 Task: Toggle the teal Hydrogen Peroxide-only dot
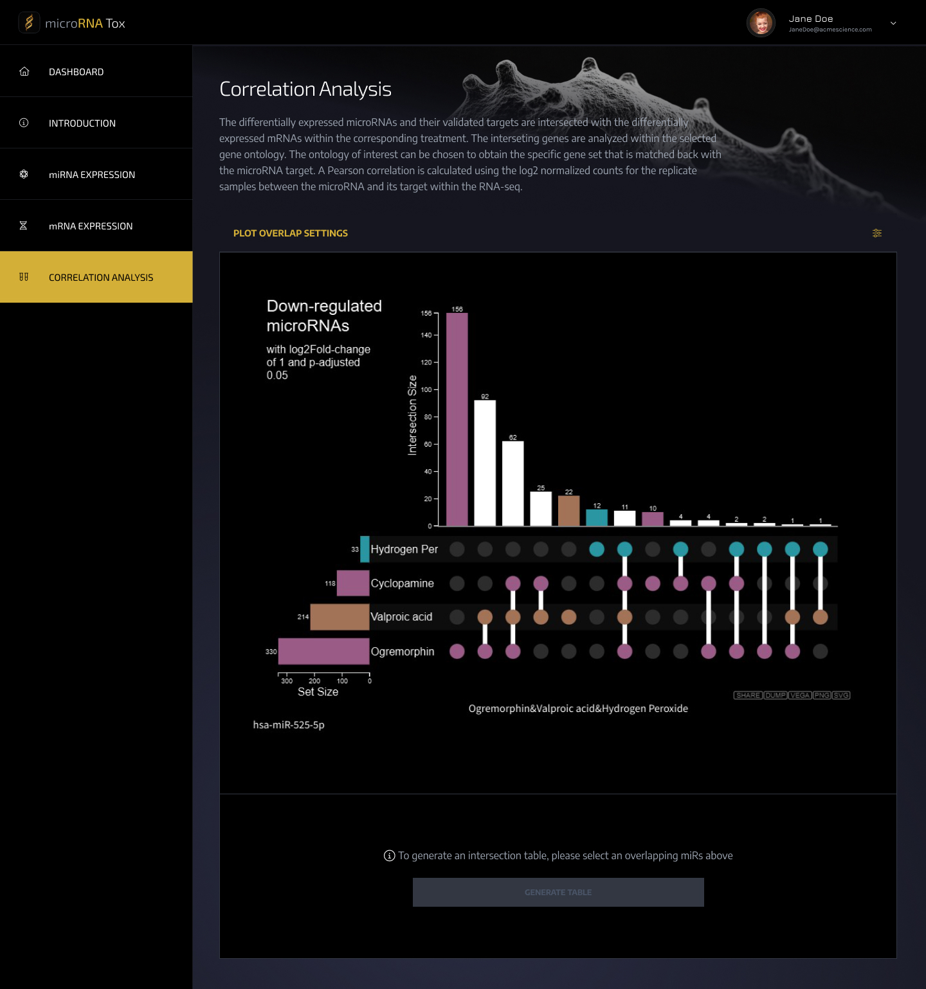pyautogui.click(x=597, y=549)
